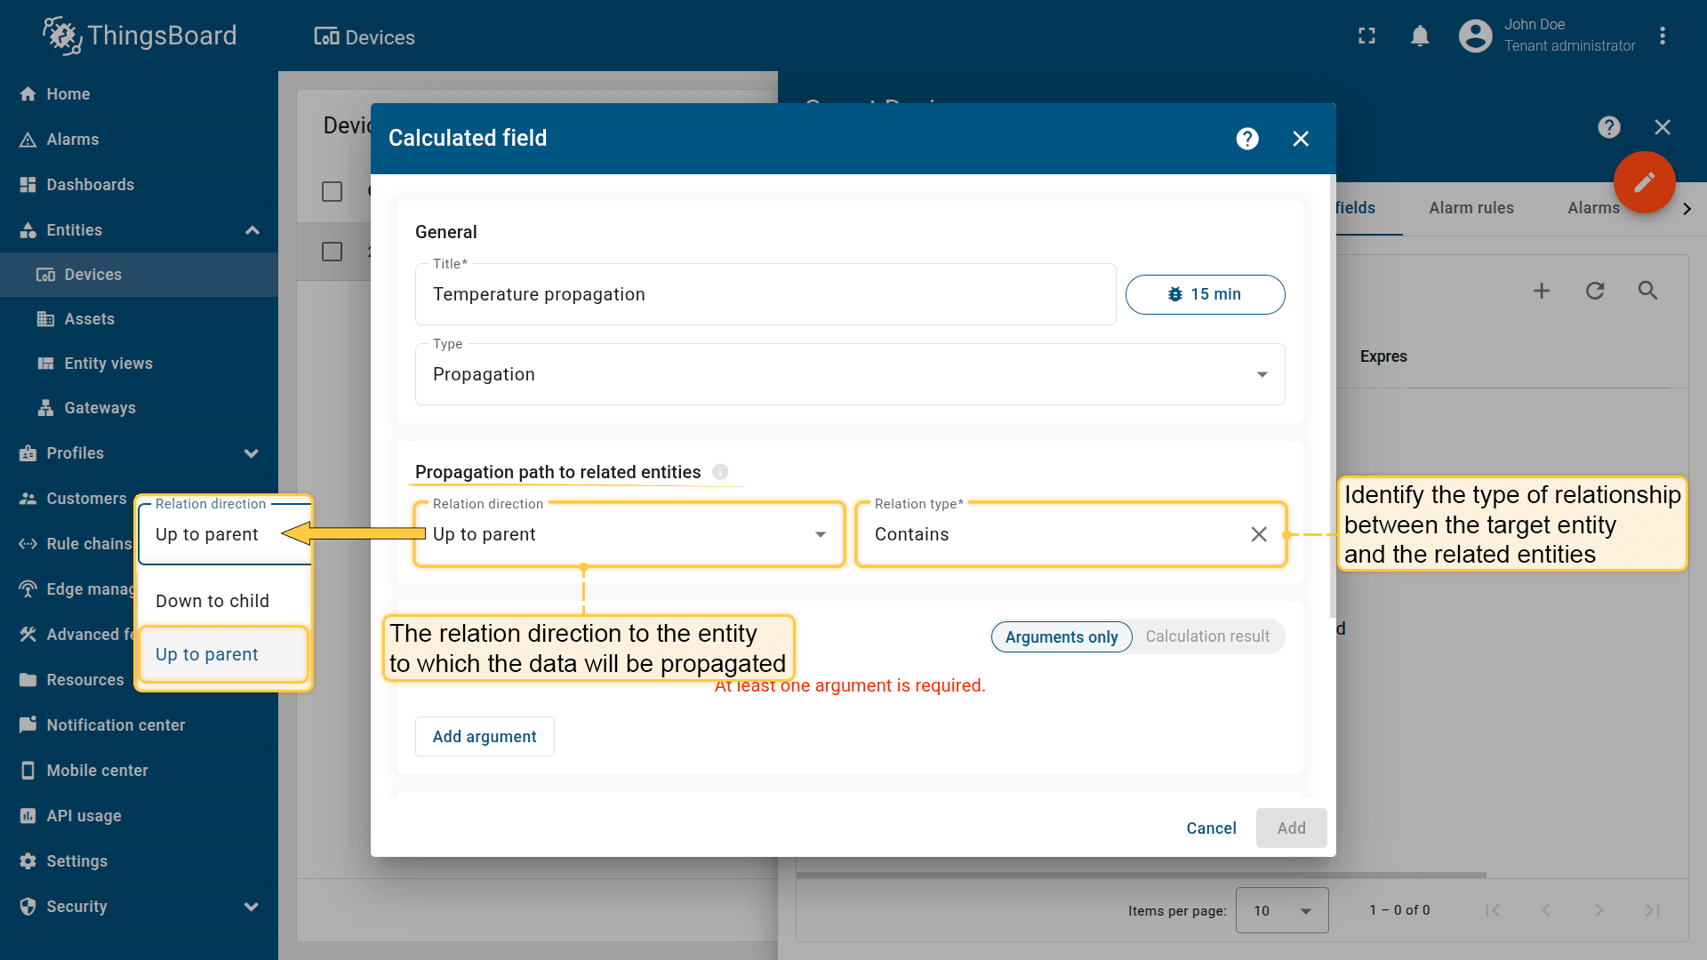Open Dashboards in the sidebar
Viewport: 1707px width, 960px height.
(90, 185)
